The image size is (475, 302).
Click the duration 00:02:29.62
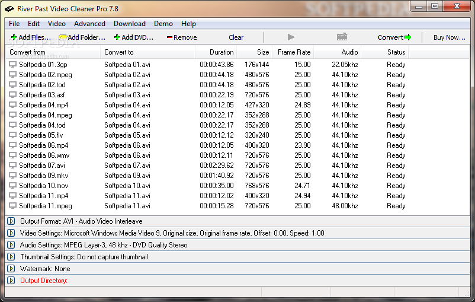click(217, 166)
